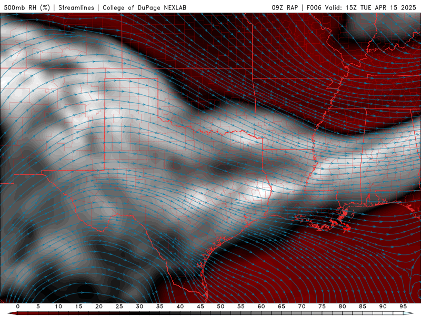Click the colorbar value "55"
This screenshot has height=316, width=421.
click(241, 307)
